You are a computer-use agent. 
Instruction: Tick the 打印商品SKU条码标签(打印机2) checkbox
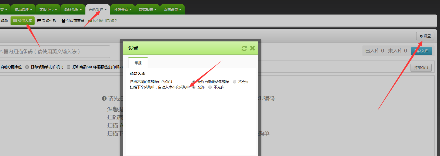pyautogui.click(x=69, y=67)
